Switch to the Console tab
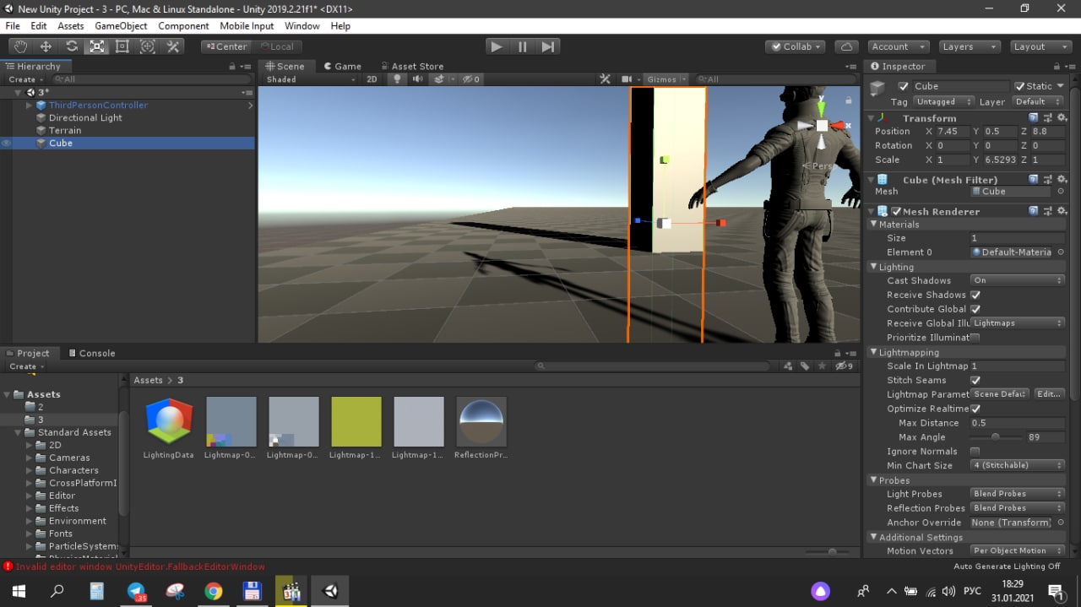The height and width of the screenshot is (607, 1081). (91, 353)
